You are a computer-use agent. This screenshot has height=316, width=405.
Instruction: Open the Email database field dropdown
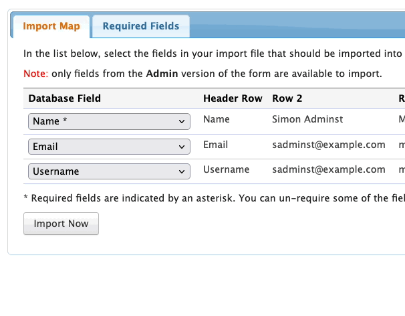(x=109, y=147)
